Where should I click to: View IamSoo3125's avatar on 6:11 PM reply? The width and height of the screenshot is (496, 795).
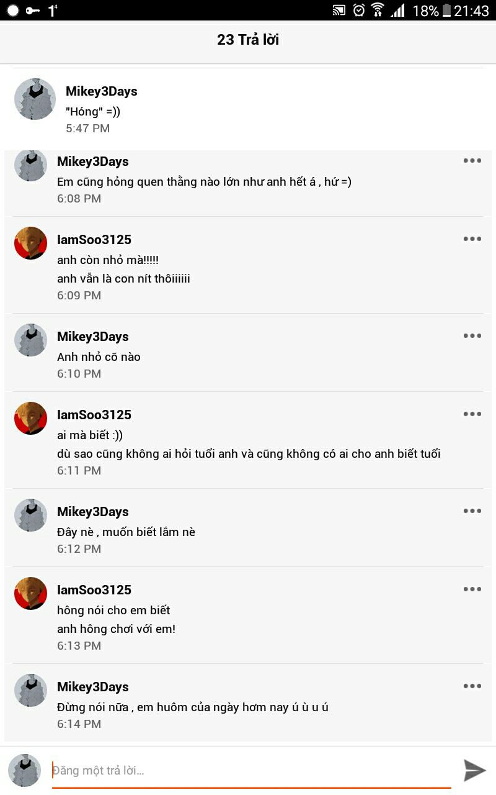click(x=30, y=418)
